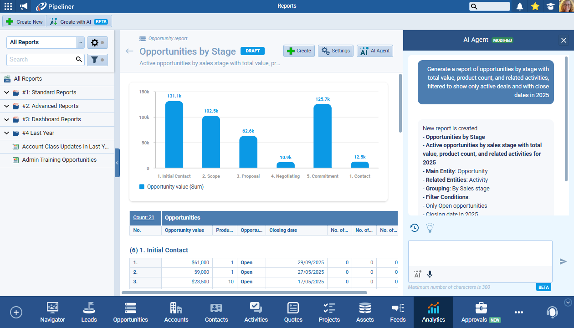Start voice input with microphone icon
This screenshot has height=328, width=574.
pos(430,274)
